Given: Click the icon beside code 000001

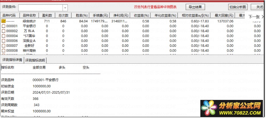Looking at the screenshot, I should click(x=3, y=26).
